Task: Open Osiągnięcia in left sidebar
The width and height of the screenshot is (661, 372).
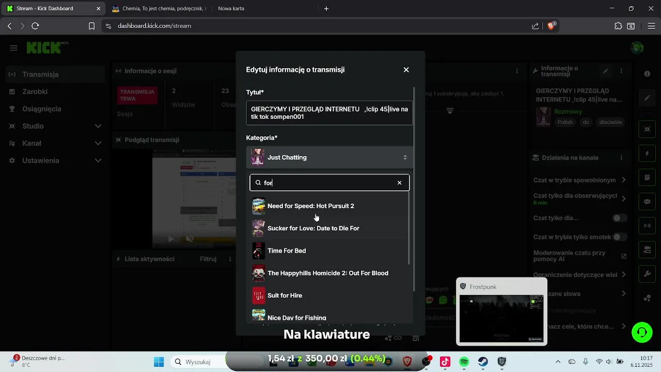Action: (x=55, y=109)
